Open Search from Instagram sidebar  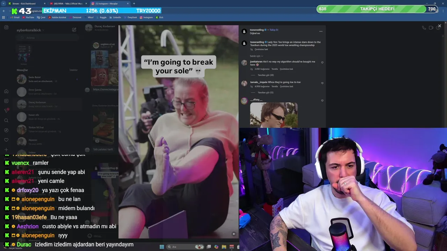click(x=6, y=121)
